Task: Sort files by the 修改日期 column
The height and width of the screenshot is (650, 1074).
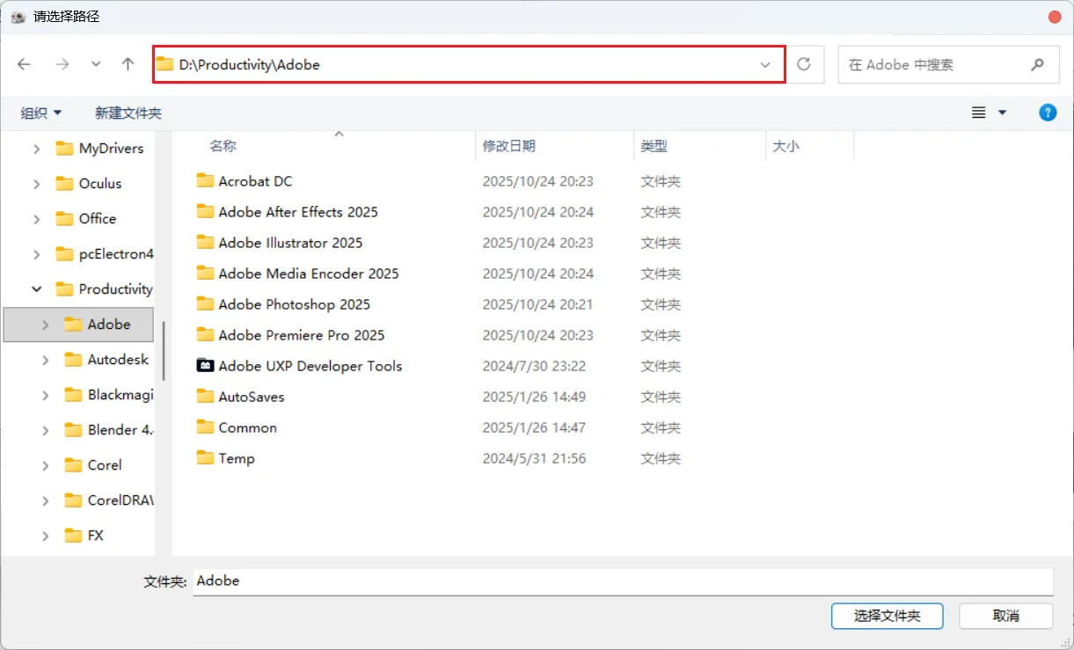Action: 508,146
